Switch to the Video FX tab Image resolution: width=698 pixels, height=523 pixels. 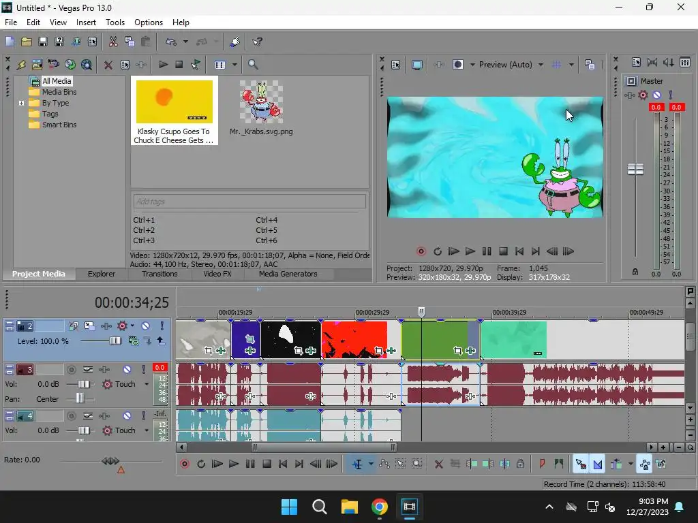tap(217, 274)
